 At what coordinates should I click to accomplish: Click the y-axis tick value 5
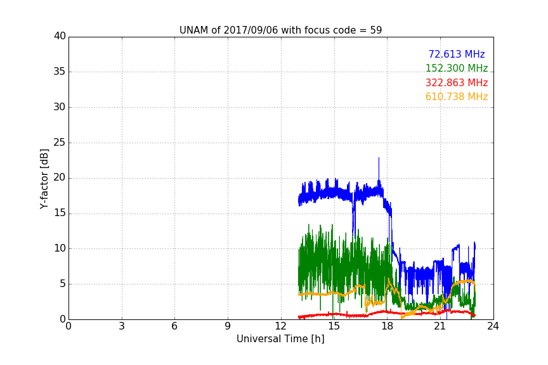63,284
